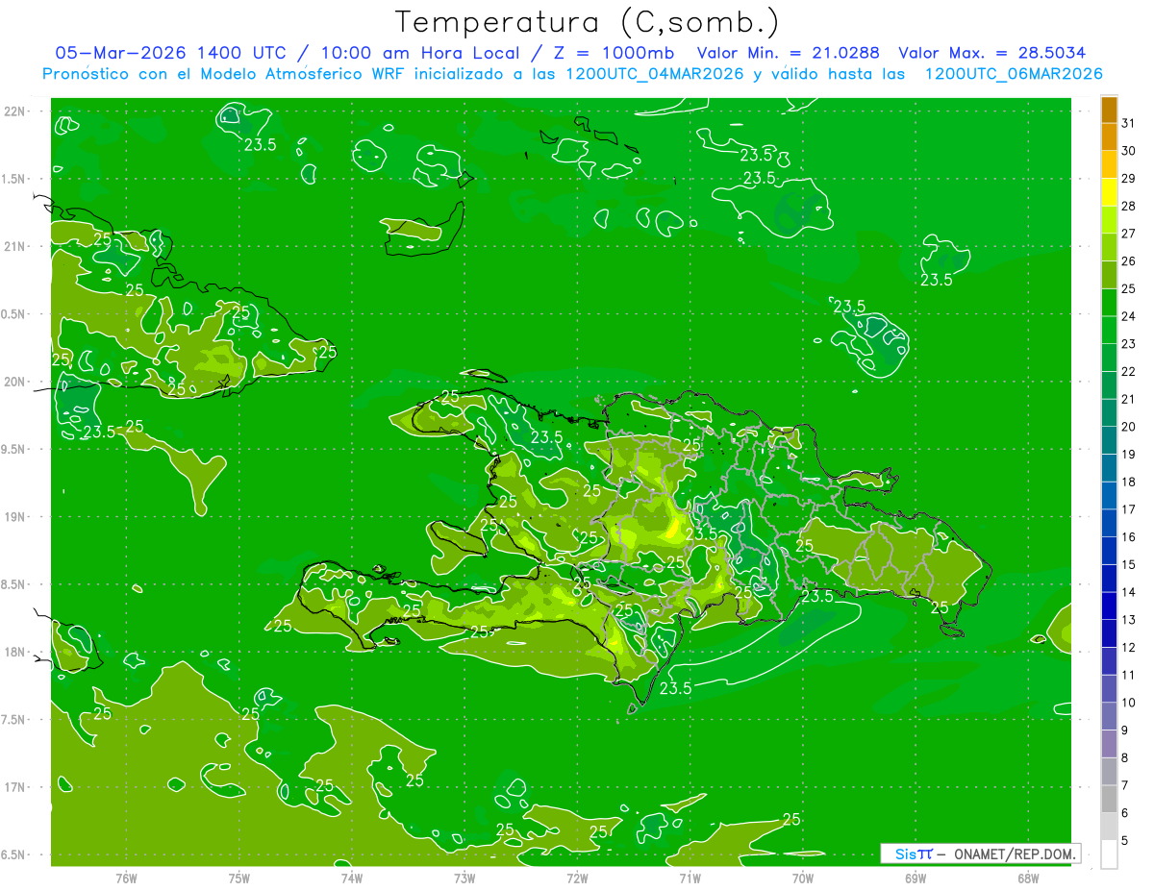This screenshot has width=1154, height=891.
Task: Click the 17N latitude axis label
Action: (16, 787)
